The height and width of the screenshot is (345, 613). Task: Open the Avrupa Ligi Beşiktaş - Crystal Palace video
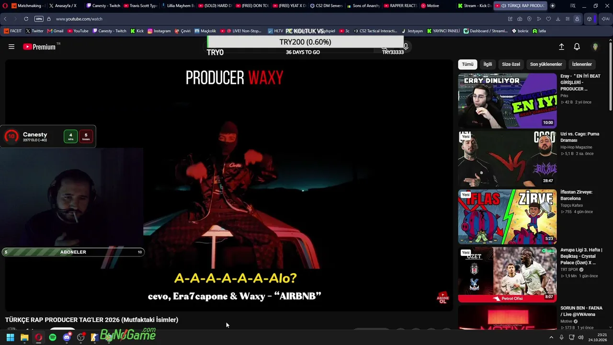[507, 275]
